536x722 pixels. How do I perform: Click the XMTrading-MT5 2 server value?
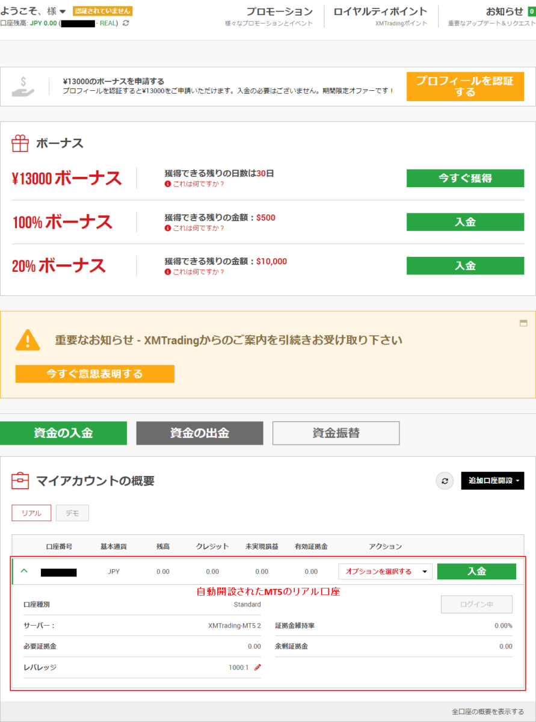click(x=235, y=626)
